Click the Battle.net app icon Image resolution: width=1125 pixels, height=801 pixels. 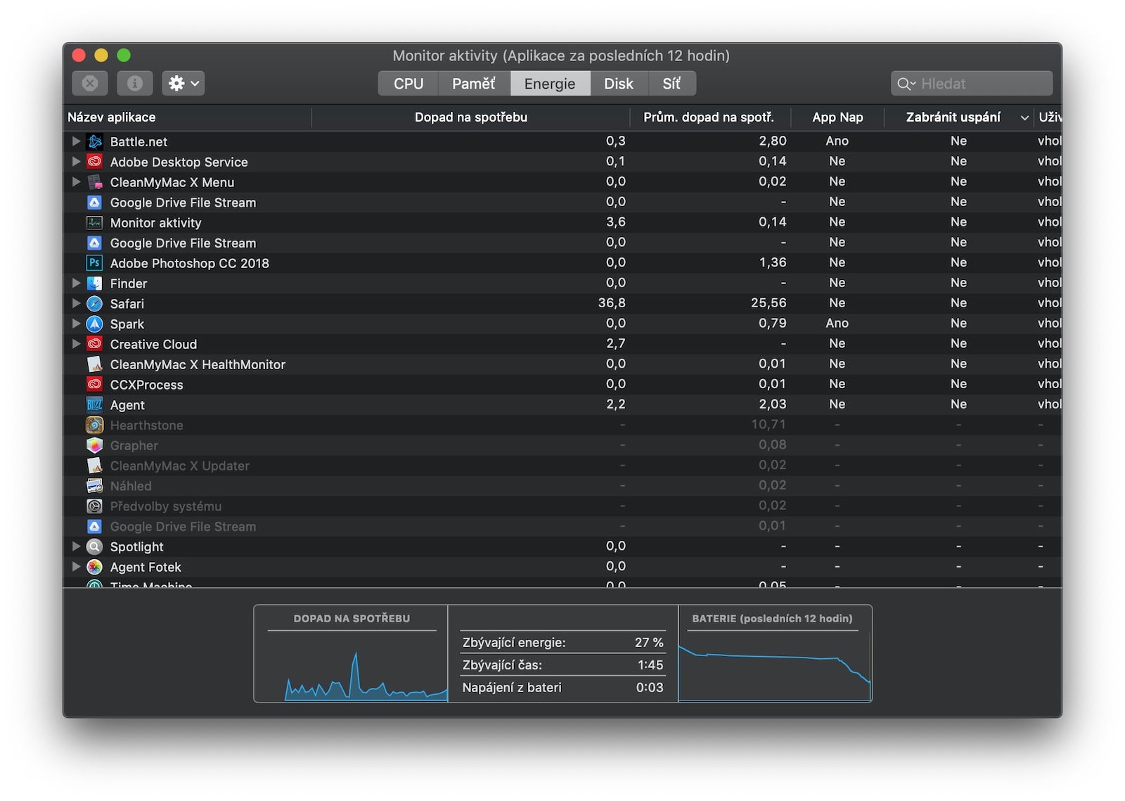94,141
